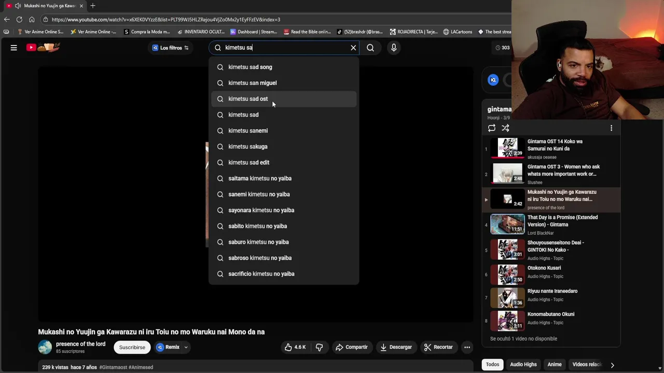Viewport: 664px width, 373px height.
Task: Pick suggestion sabito kimetsu no yaiba
Action: coord(284,226)
